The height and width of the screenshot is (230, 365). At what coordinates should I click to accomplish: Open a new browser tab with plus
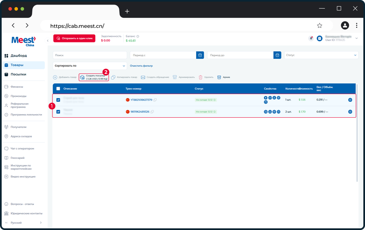coord(127,11)
